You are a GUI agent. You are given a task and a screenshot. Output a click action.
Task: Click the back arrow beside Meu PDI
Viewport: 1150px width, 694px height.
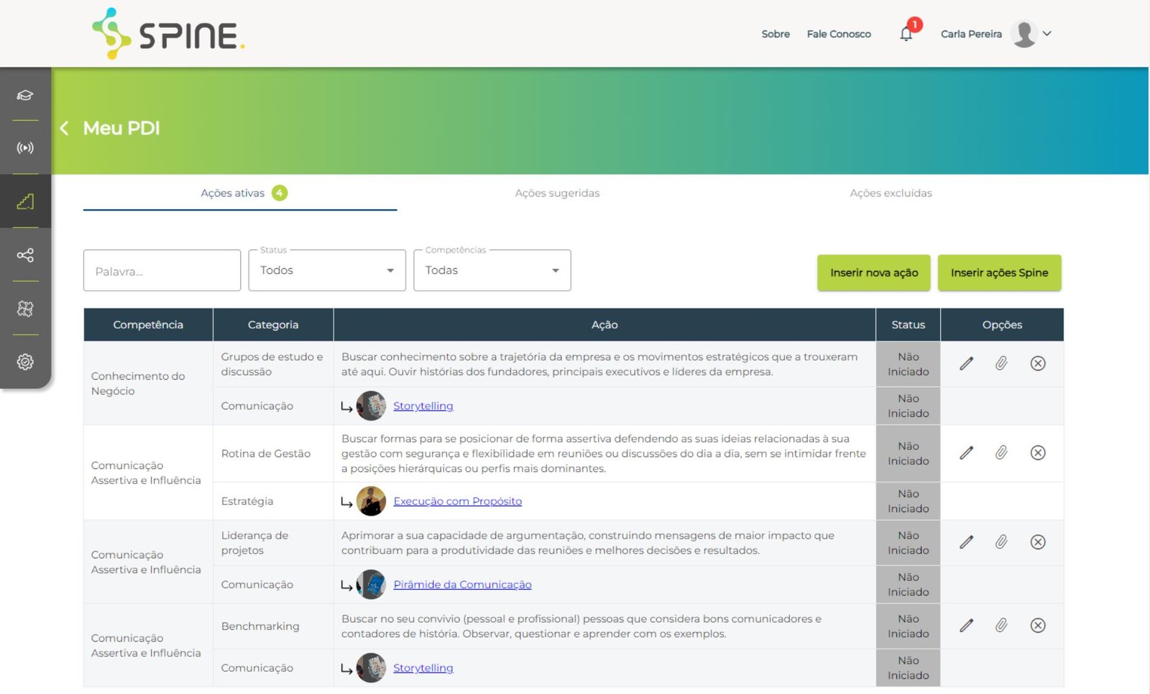[65, 128]
